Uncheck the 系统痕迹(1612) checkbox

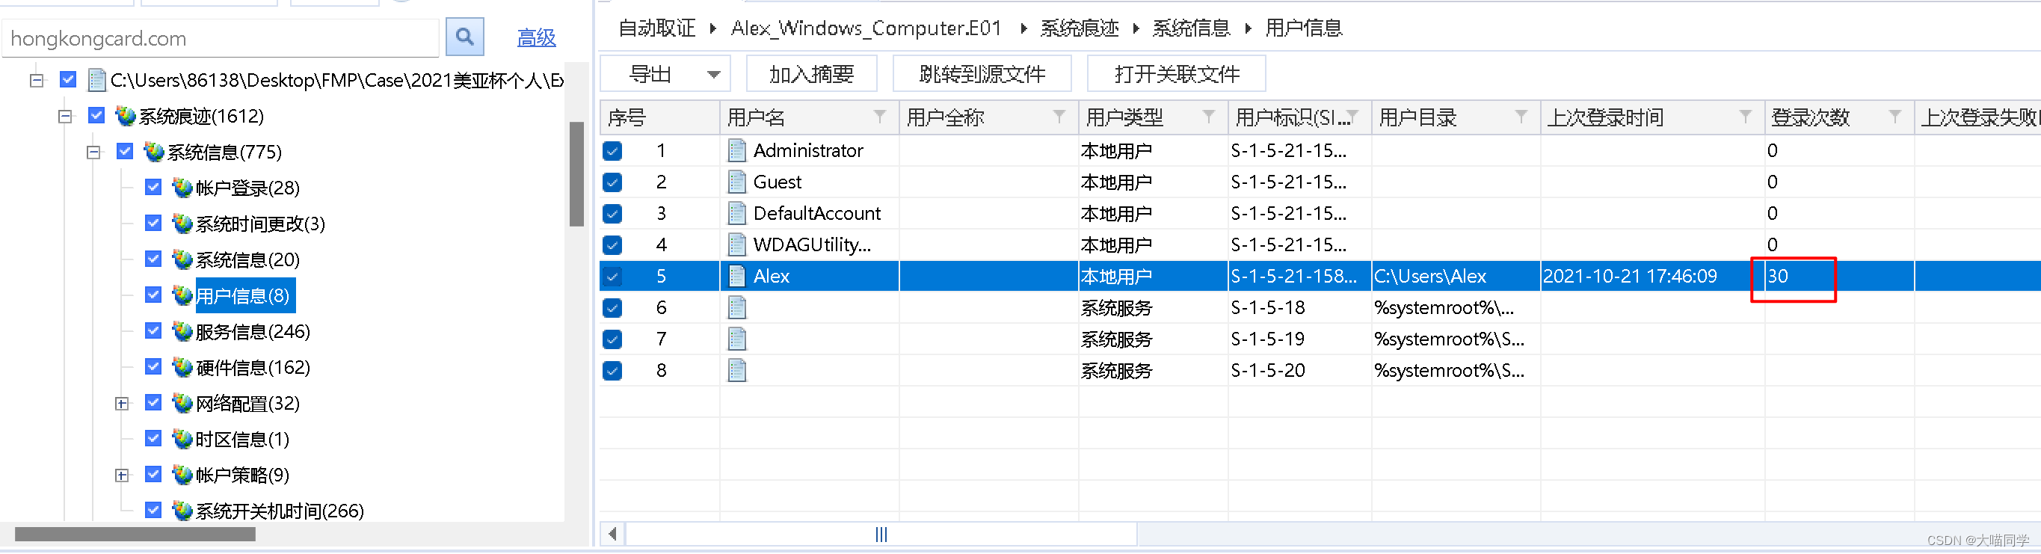coord(96,116)
